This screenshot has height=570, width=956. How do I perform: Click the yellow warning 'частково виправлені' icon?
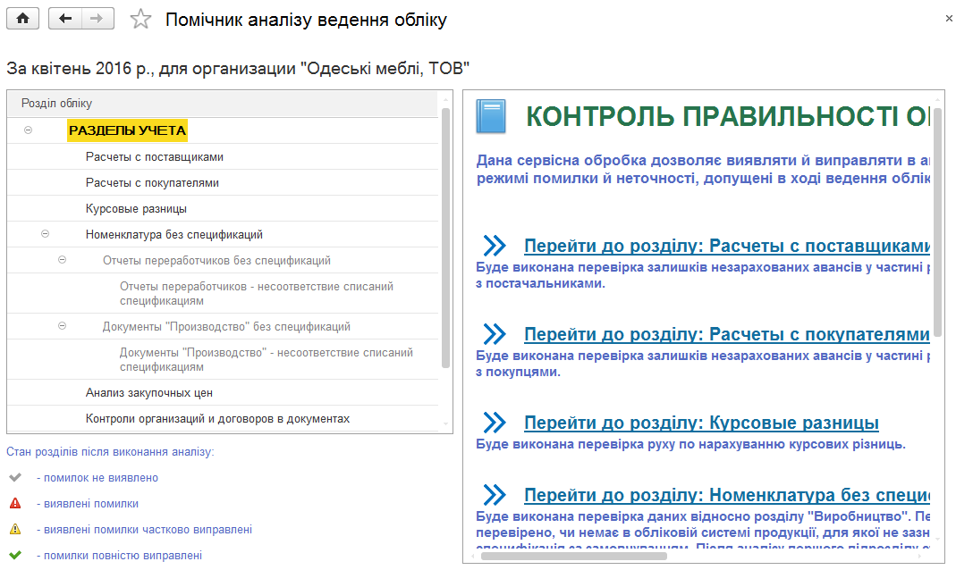coord(15,529)
